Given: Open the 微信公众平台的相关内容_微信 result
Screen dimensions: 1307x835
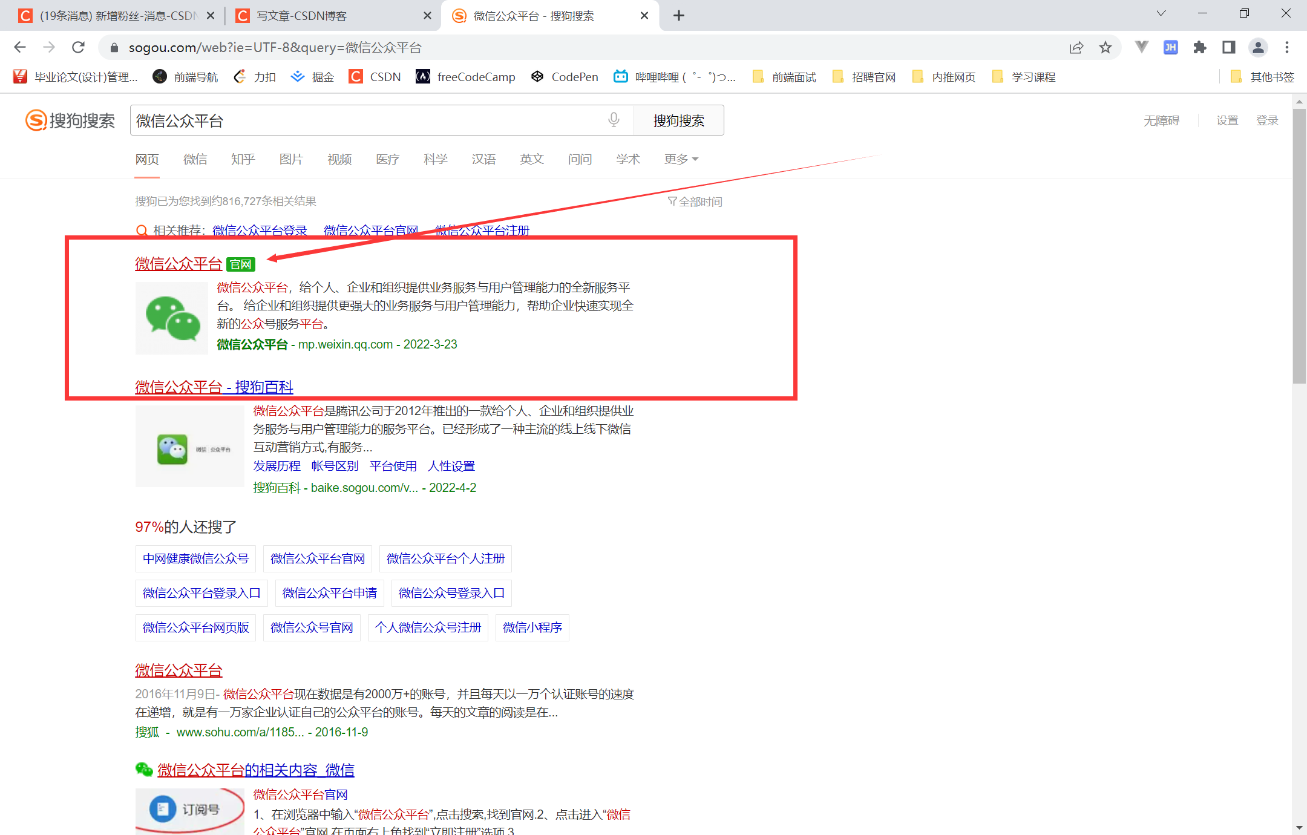Looking at the screenshot, I should point(256,770).
